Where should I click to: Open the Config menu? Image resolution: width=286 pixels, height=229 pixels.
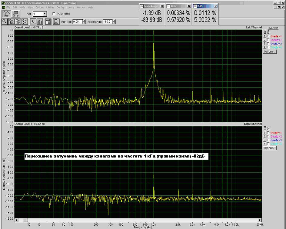(60, 7)
